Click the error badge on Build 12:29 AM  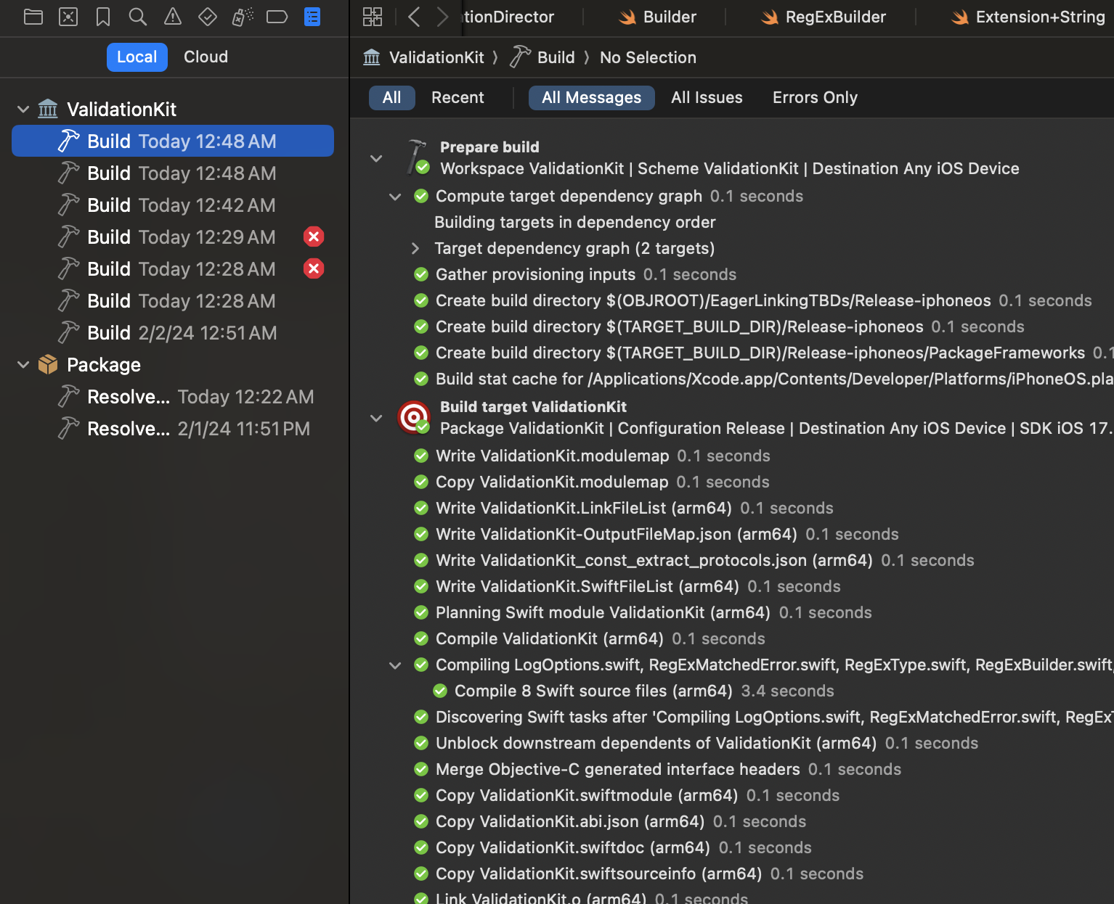click(x=314, y=237)
